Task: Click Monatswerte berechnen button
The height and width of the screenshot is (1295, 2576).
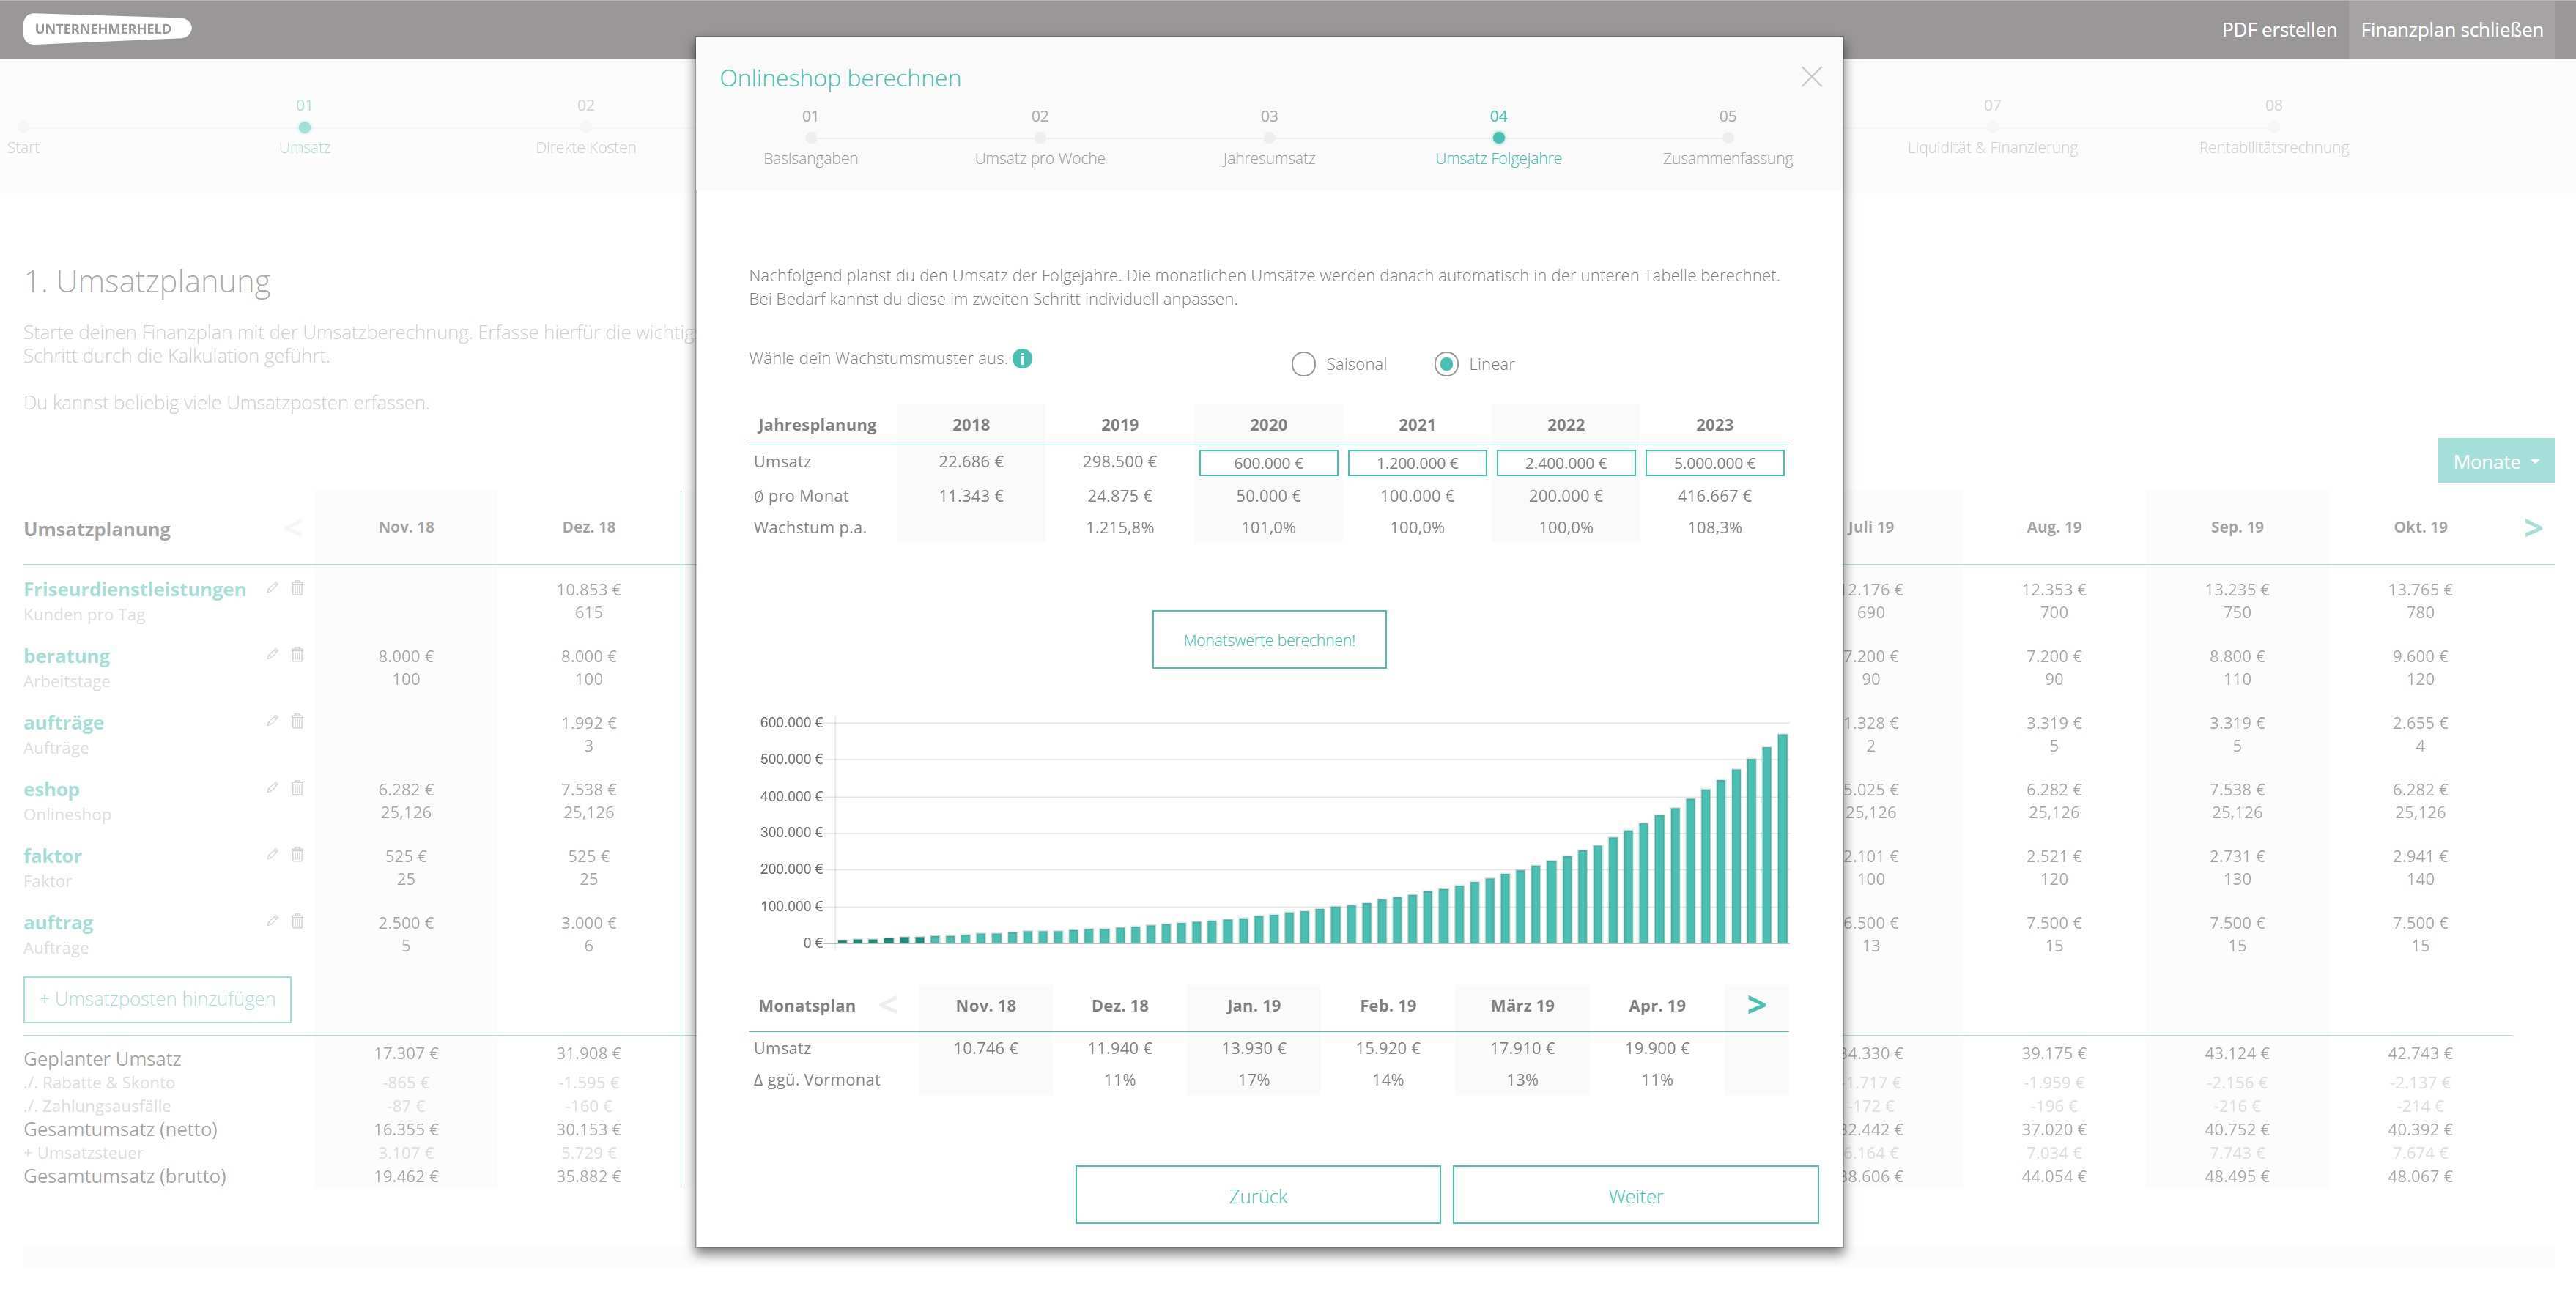Action: (1268, 640)
